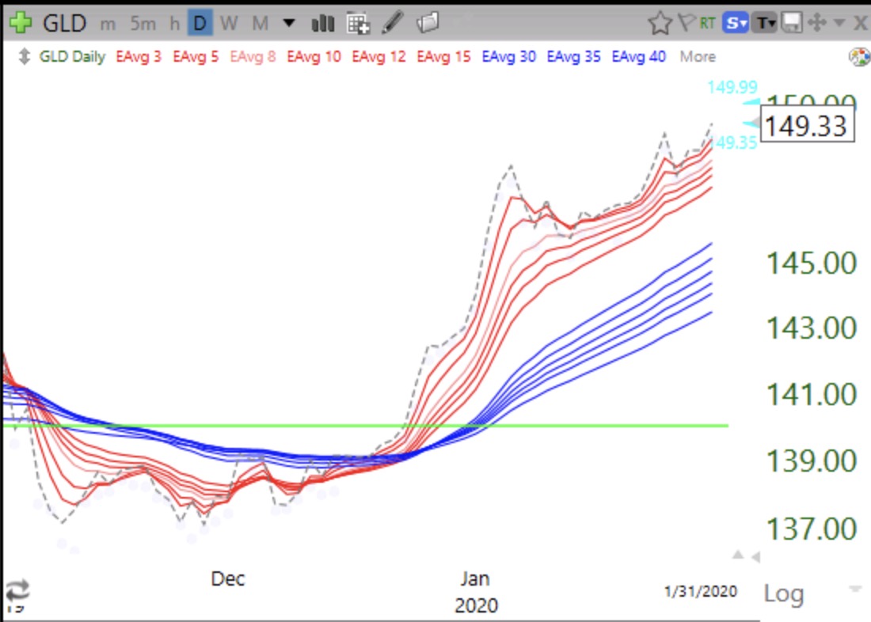Open the blue S dropdown button

pos(736,23)
